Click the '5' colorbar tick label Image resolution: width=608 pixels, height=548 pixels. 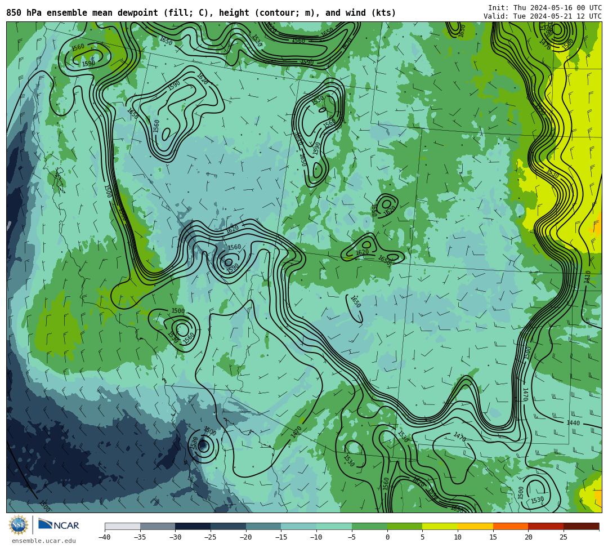pos(422,537)
